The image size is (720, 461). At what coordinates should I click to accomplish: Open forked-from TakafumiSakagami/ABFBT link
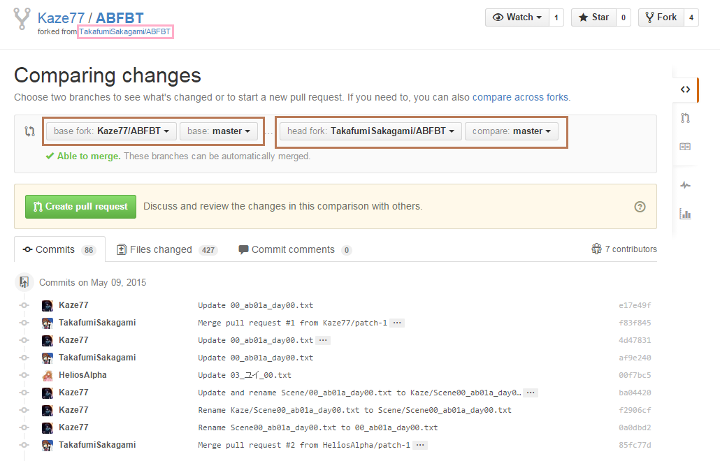125,31
